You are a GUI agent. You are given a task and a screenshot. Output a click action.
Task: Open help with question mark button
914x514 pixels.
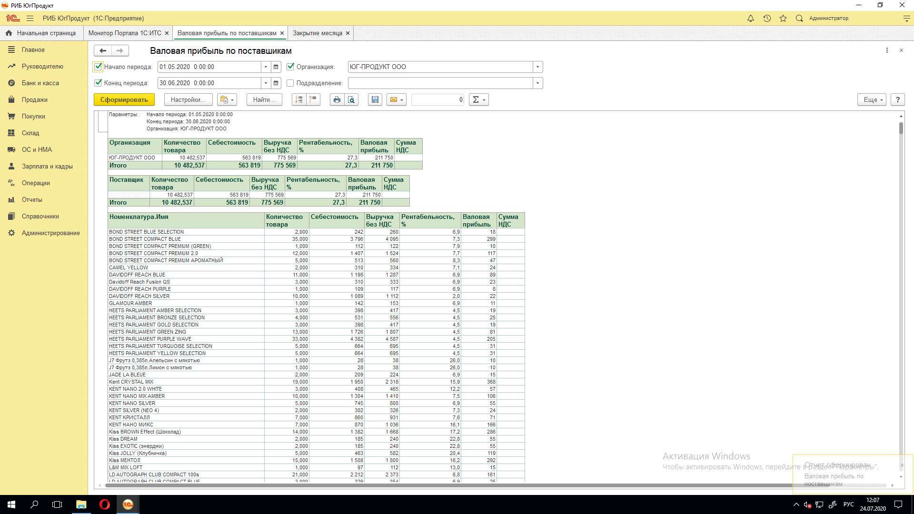pos(898,99)
